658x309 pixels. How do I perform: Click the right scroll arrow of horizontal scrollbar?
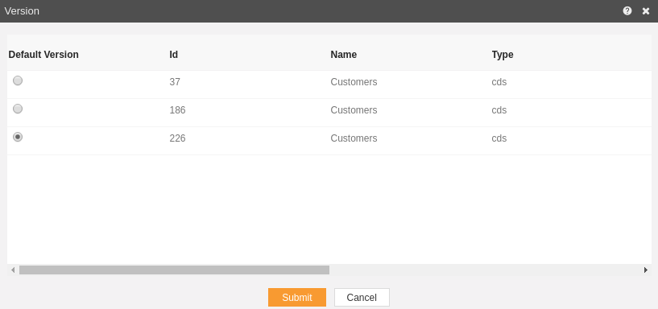point(646,270)
